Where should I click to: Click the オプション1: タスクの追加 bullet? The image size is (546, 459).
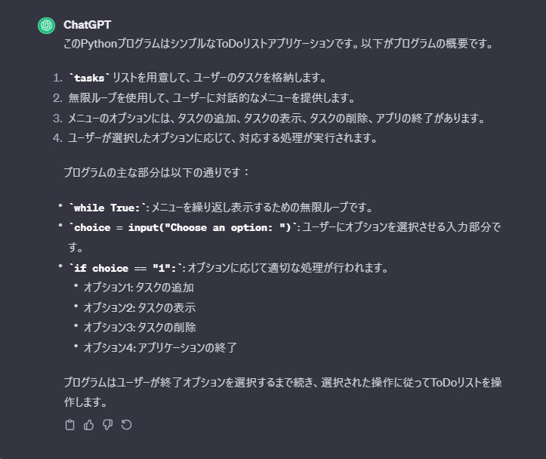click(x=138, y=288)
